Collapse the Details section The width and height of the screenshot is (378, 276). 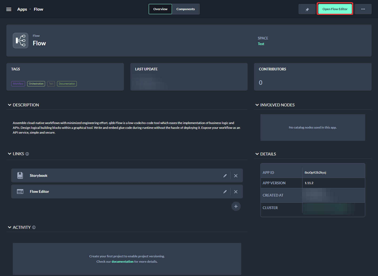[x=257, y=154]
